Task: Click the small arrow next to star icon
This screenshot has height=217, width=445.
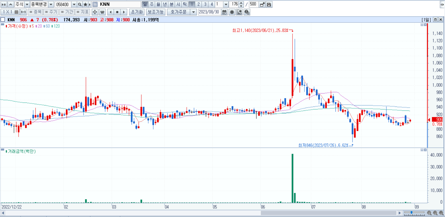Action: point(90,5)
